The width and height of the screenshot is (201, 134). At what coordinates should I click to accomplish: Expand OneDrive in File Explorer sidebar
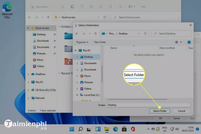tap(28, 74)
